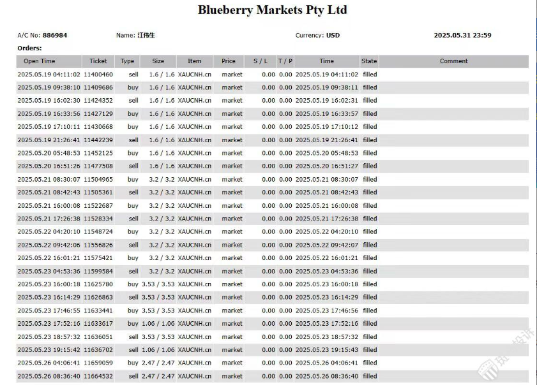The image size is (537, 385).
Task: Click the Size column header
Action: pos(158,61)
